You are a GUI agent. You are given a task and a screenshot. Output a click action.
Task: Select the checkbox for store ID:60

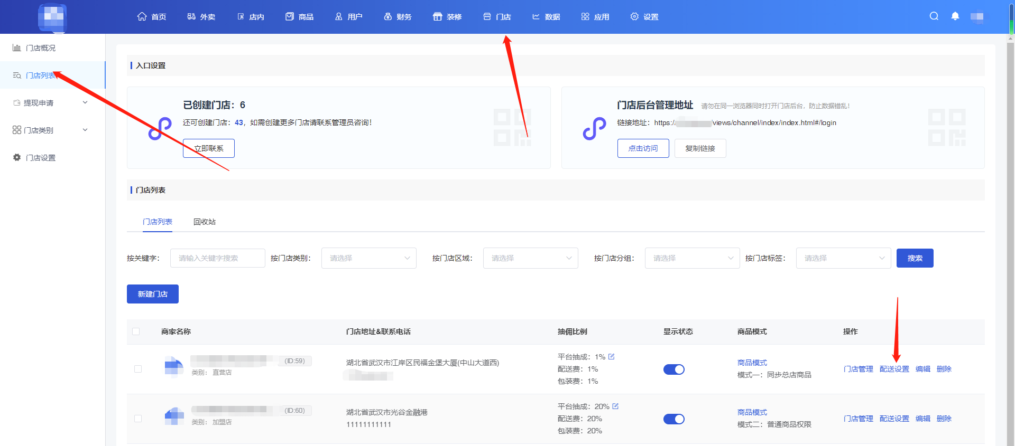click(138, 419)
